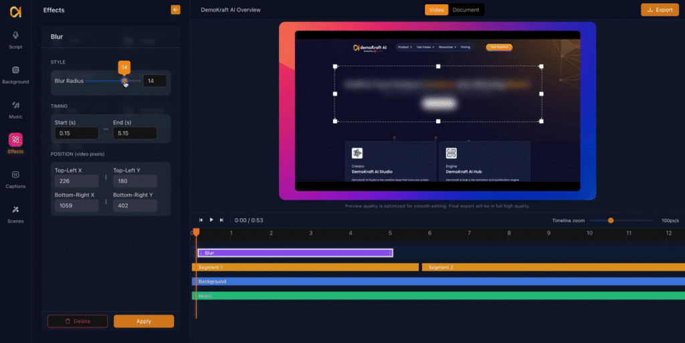Apply the blur effect settings

point(144,321)
